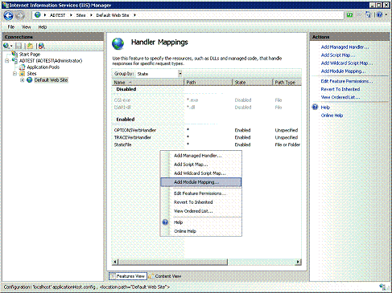Collapse the Sites tree node
The height and width of the screenshot is (293, 392).
click(x=14, y=74)
